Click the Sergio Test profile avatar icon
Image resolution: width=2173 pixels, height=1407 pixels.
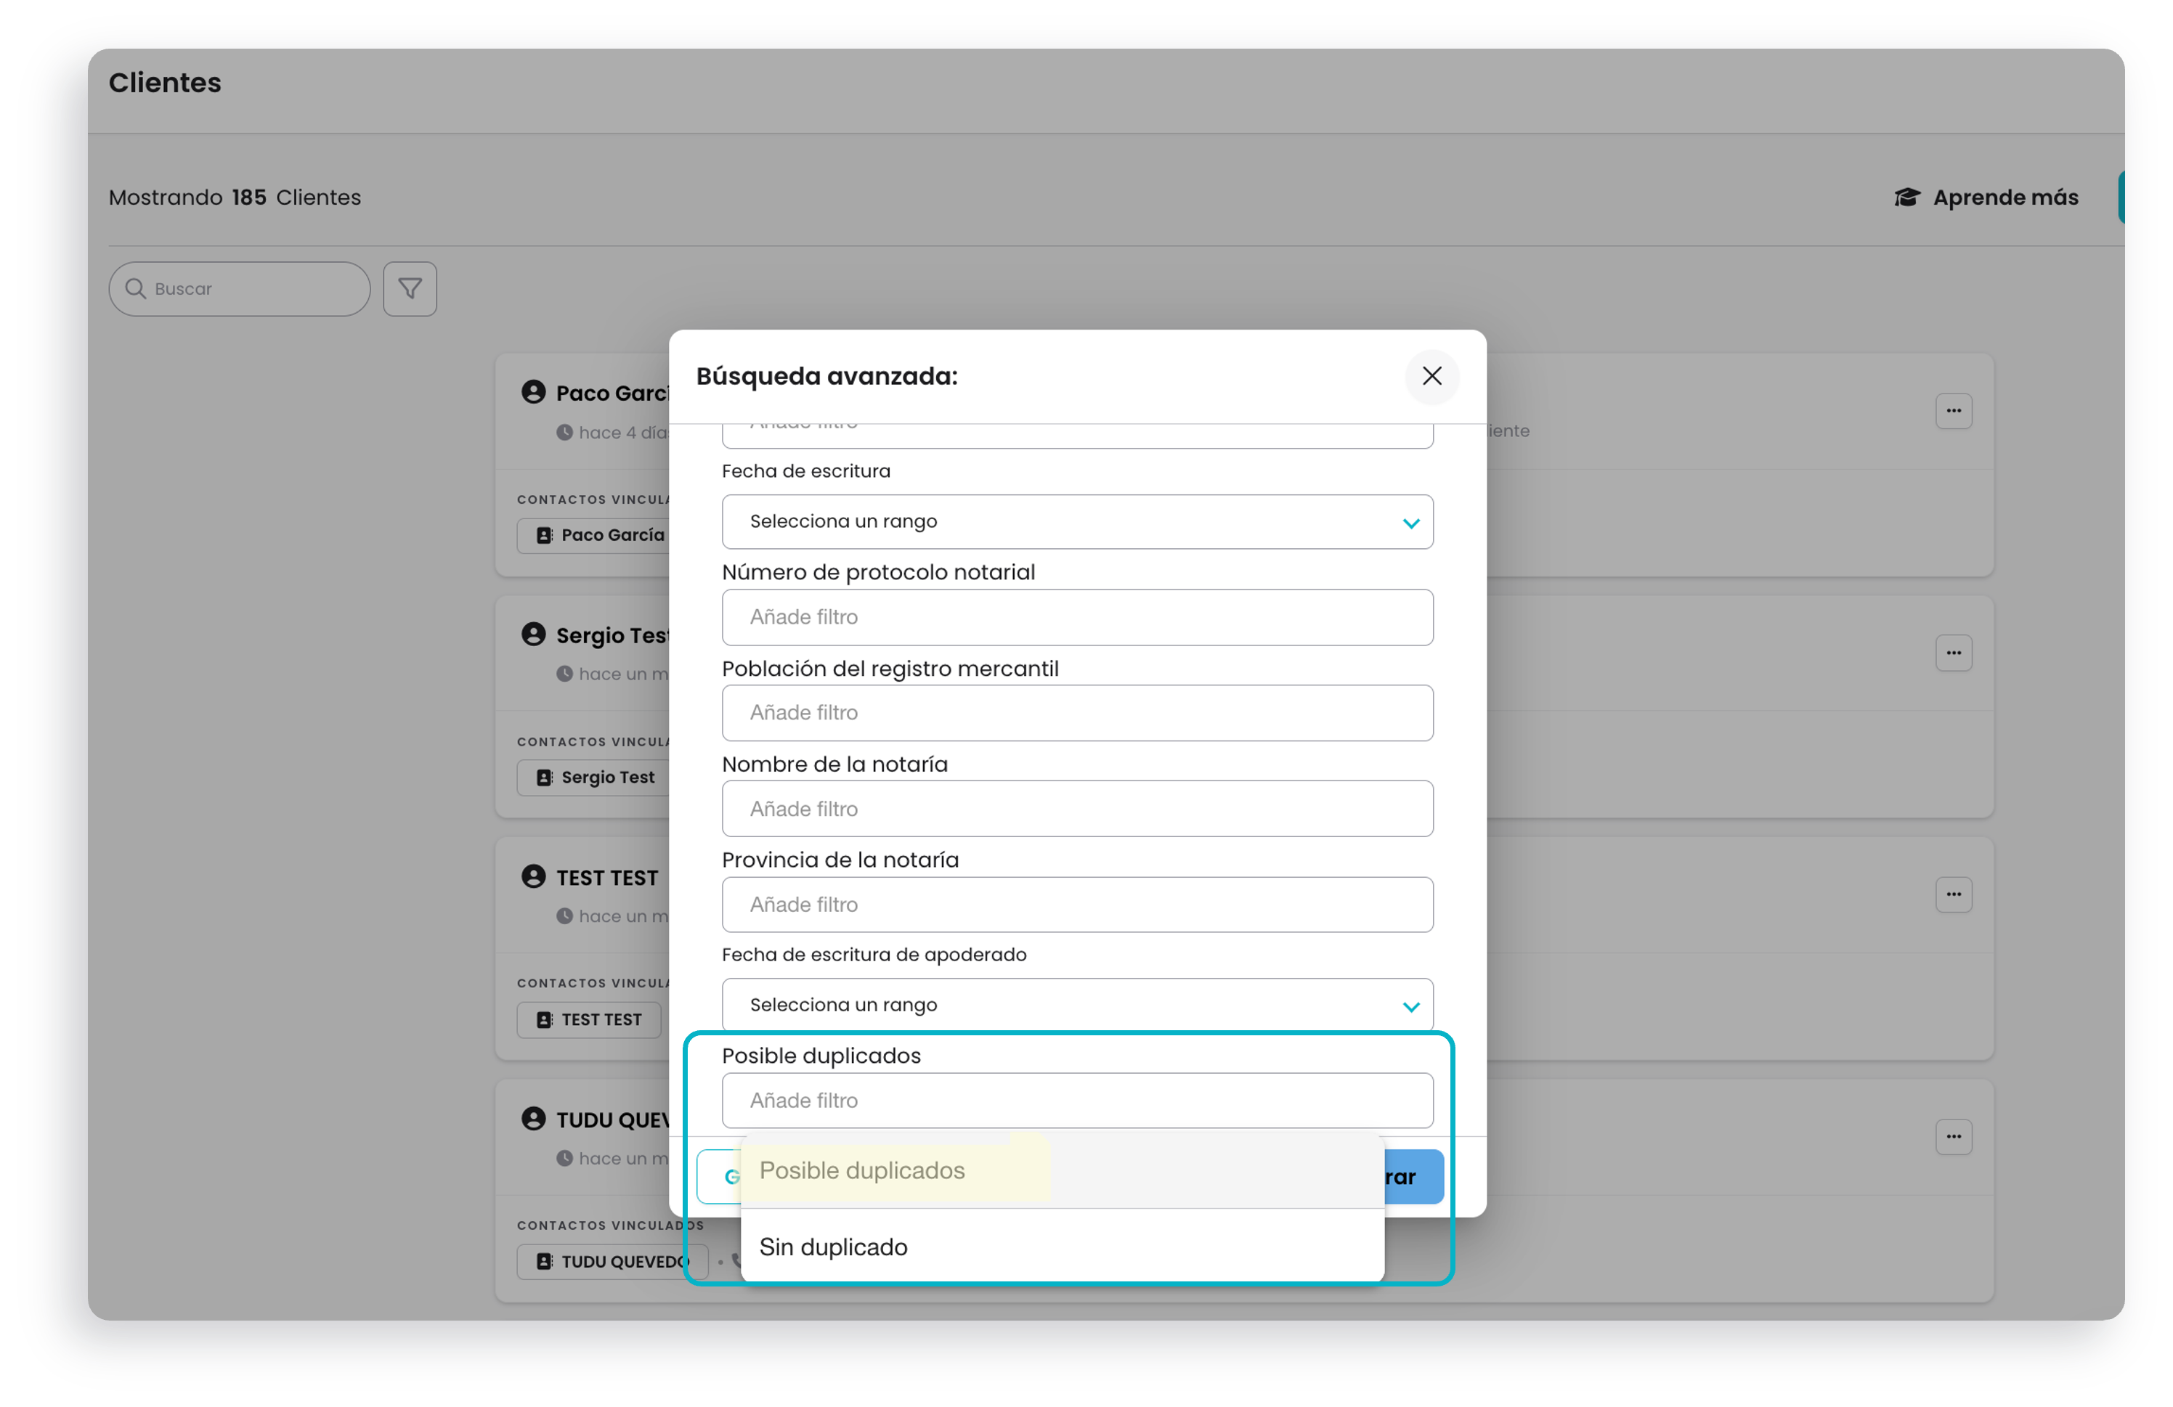533,635
